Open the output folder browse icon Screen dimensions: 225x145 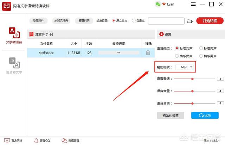point(190,21)
